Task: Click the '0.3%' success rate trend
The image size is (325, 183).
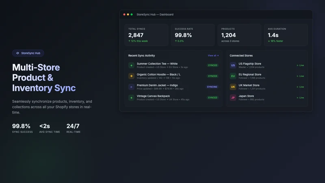Action: click(179, 41)
